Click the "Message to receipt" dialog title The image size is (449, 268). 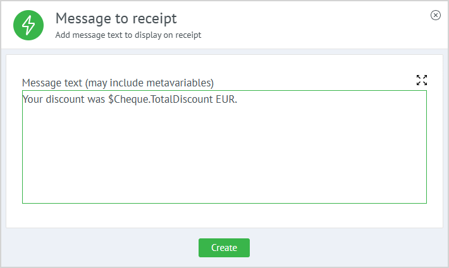[116, 18]
